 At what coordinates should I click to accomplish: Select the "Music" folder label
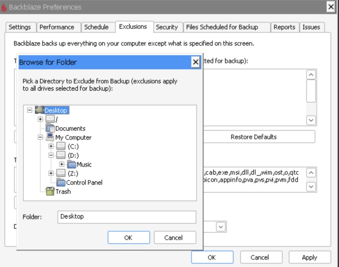click(84, 165)
